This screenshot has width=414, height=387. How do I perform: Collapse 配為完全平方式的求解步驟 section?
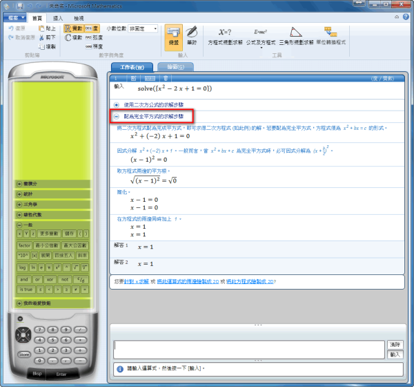coord(117,117)
